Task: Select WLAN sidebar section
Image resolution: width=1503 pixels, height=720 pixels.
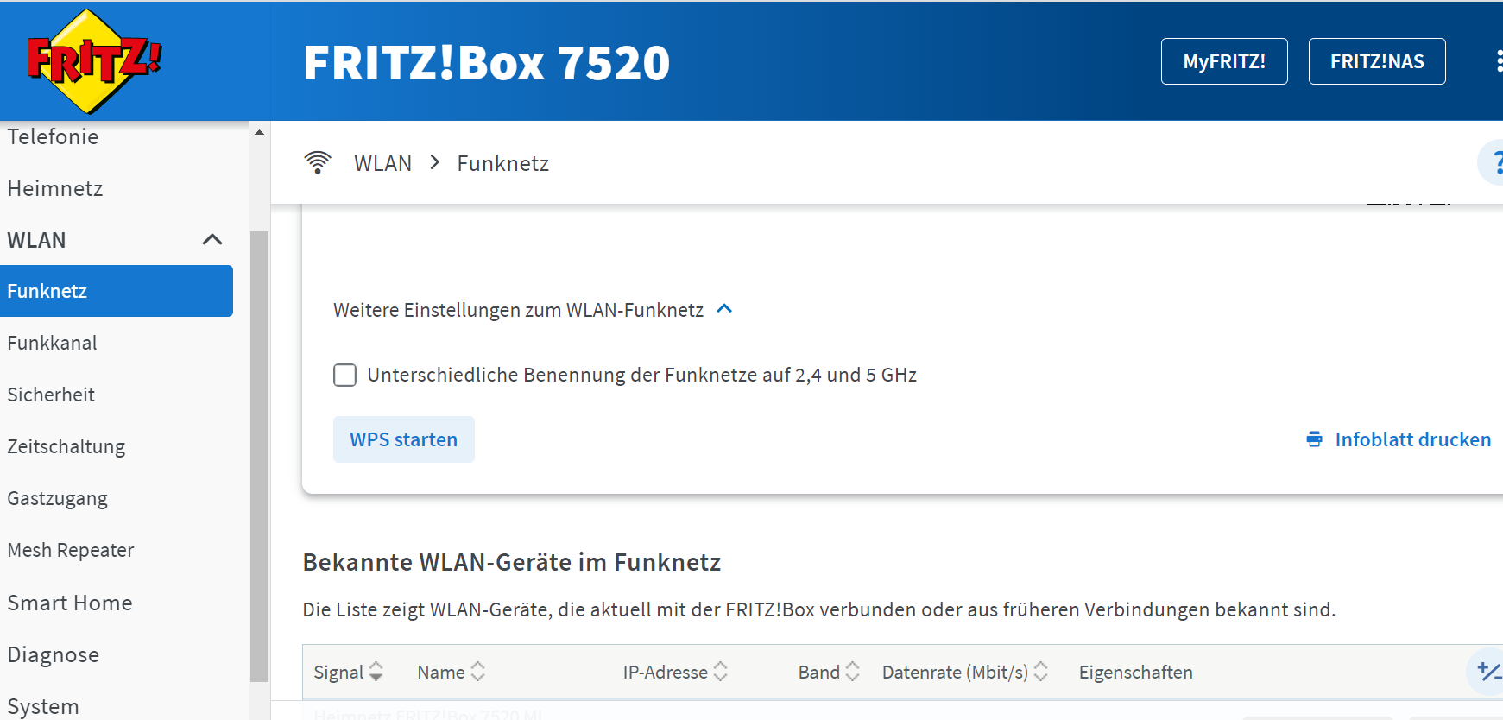Action: click(x=36, y=240)
